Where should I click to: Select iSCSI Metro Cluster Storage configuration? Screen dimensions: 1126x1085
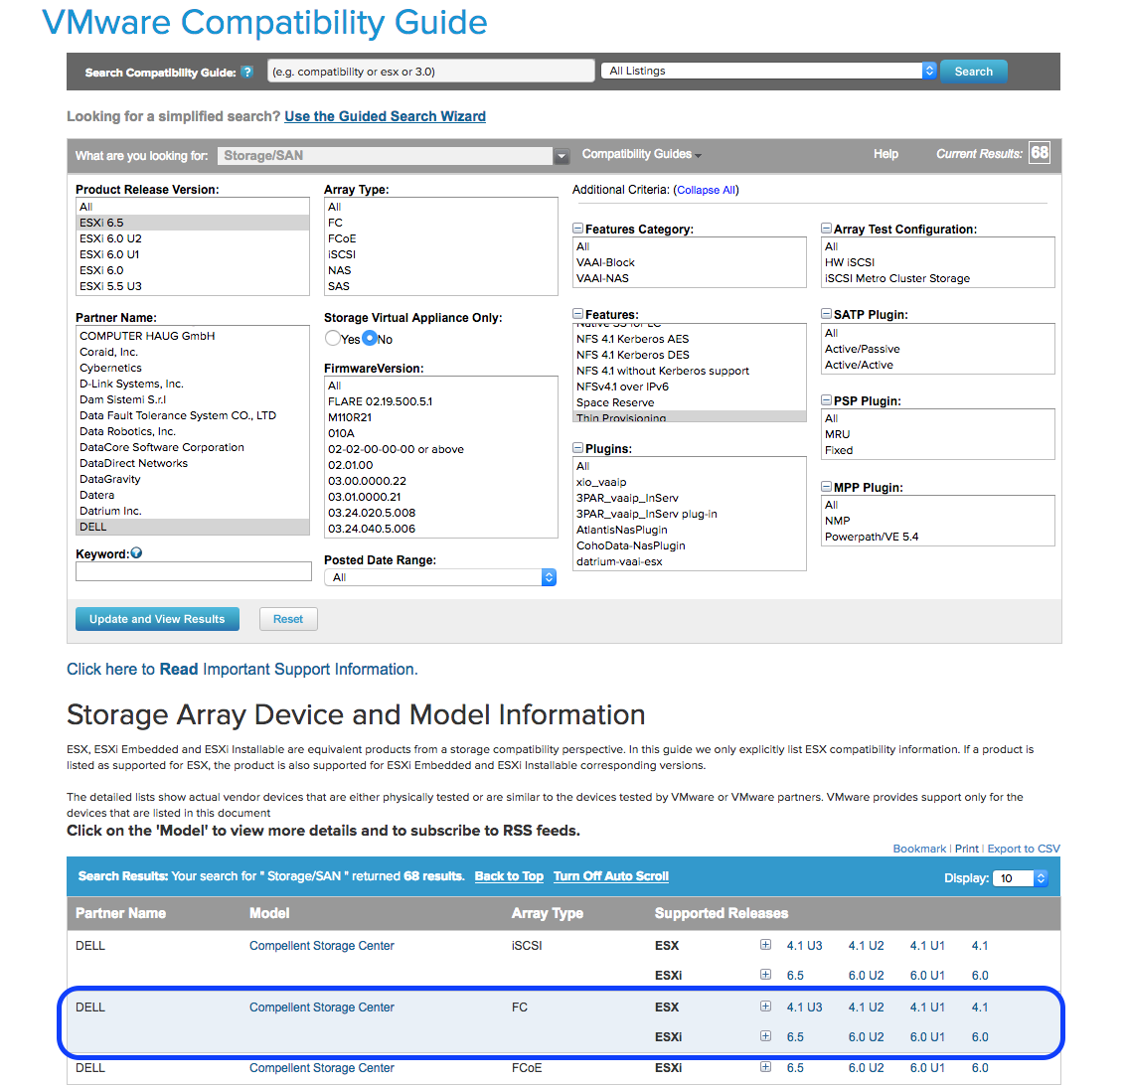[938, 278]
